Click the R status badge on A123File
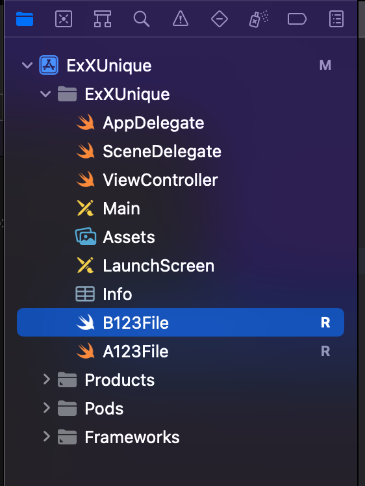The width and height of the screenshot is (365, 486). pos(325,351)
